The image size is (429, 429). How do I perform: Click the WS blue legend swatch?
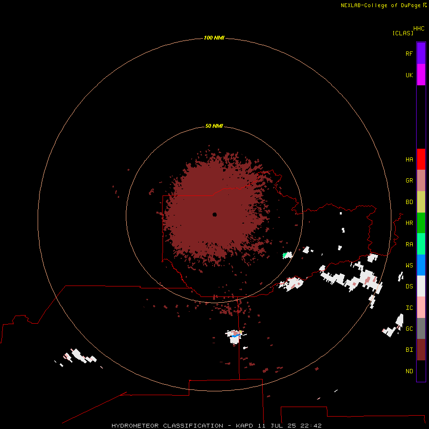pos(421,265)
